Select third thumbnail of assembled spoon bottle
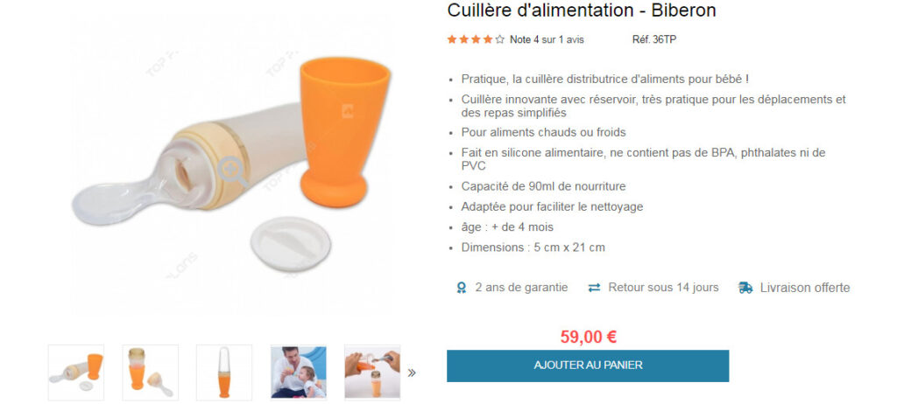 pyautogui.click(x=224, y=373)
